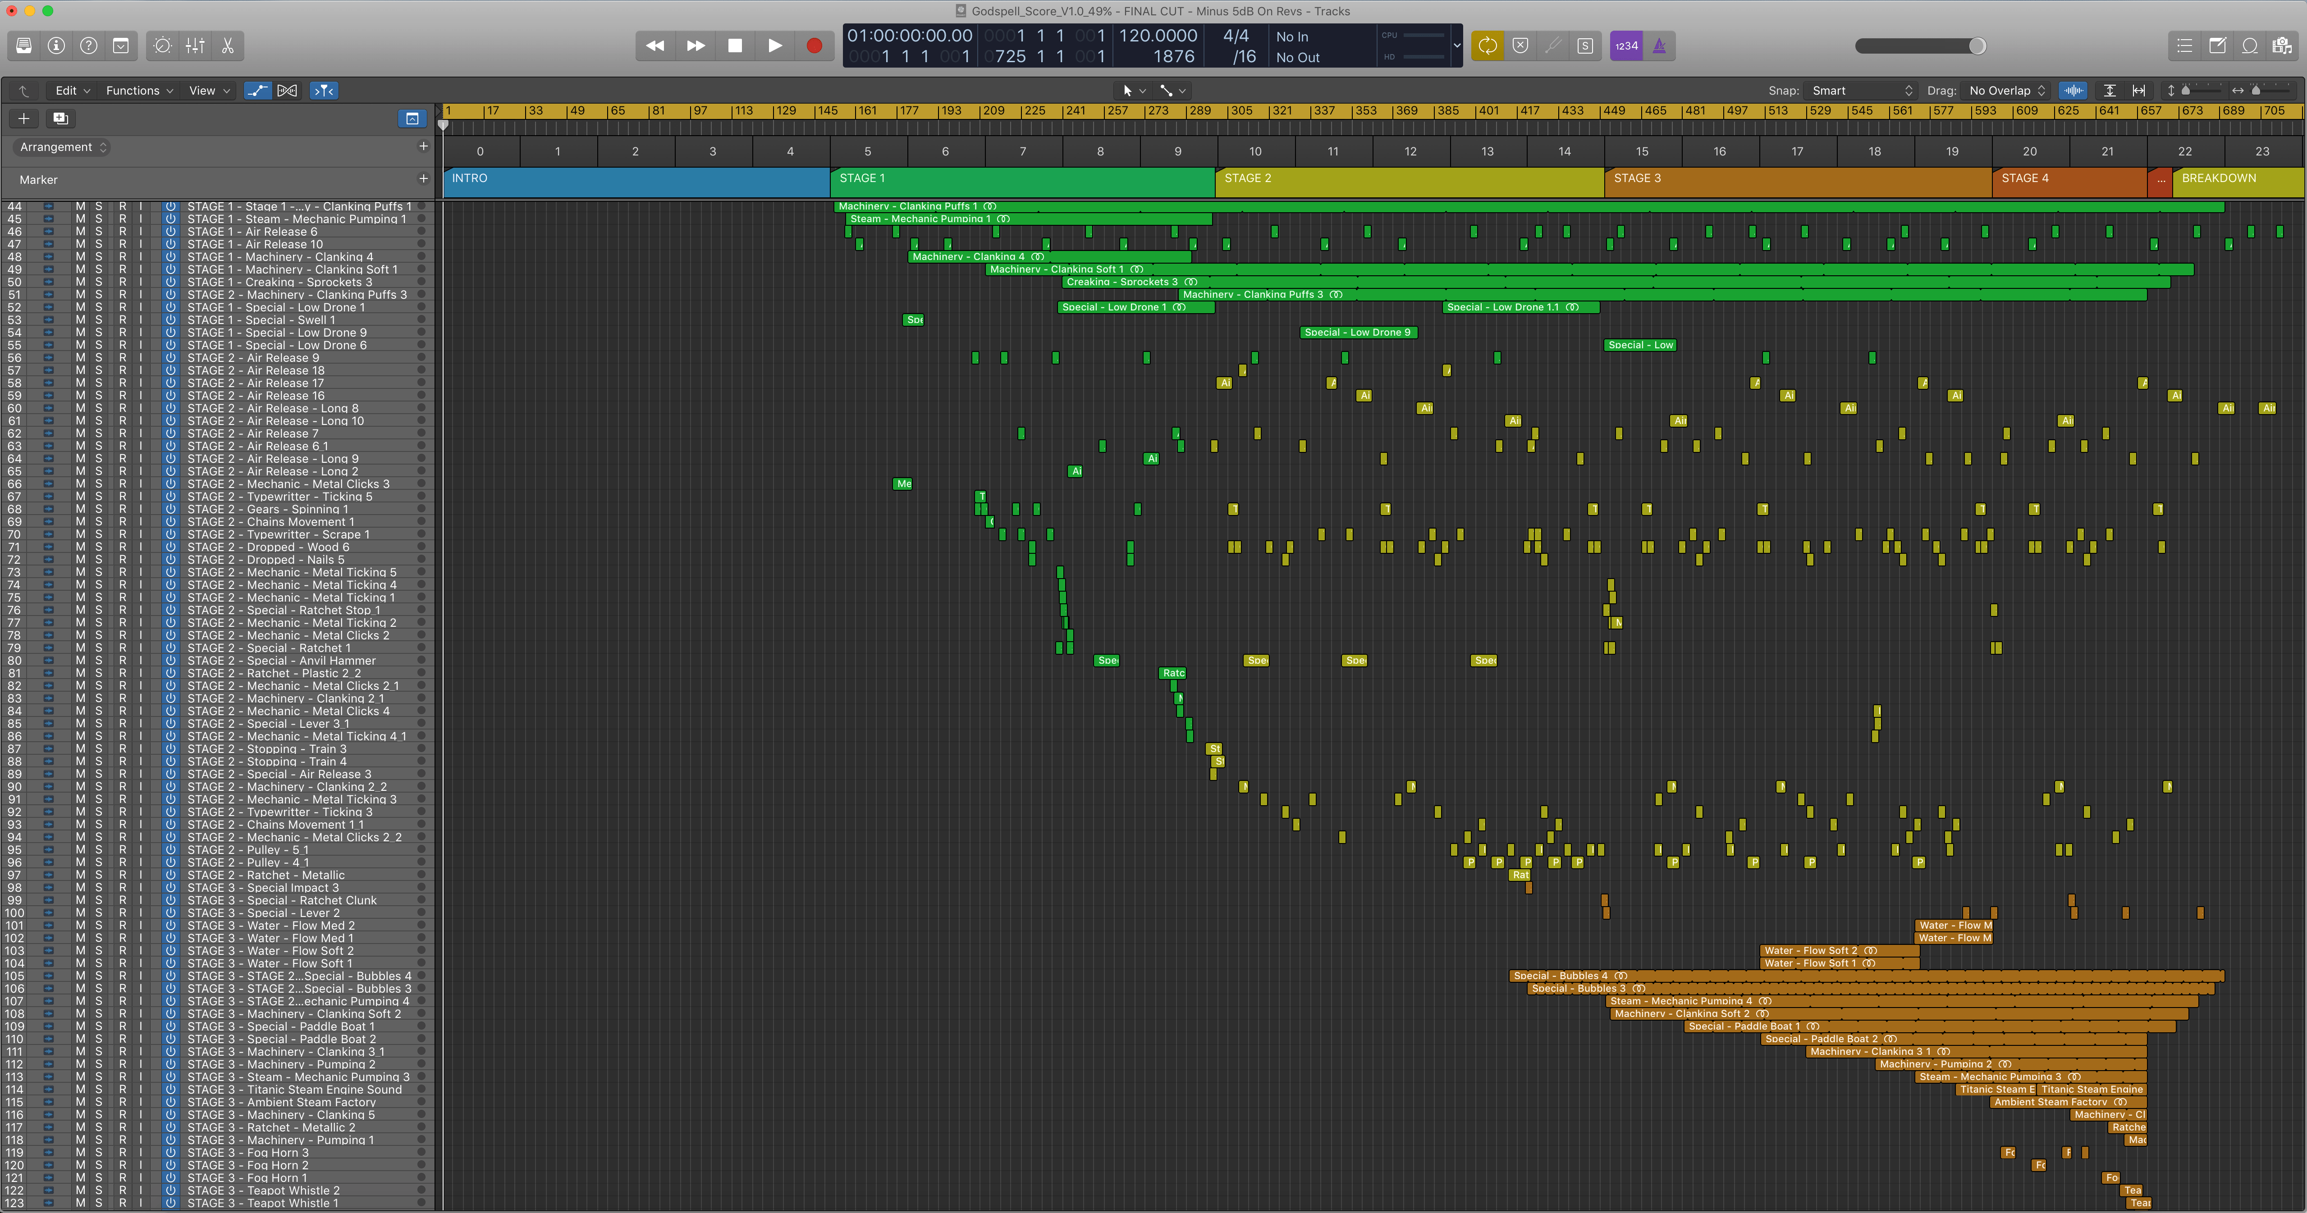Toggle Cycle mode
The width and height of the screenshot is (2307, 1213).
pos(1488,46)
